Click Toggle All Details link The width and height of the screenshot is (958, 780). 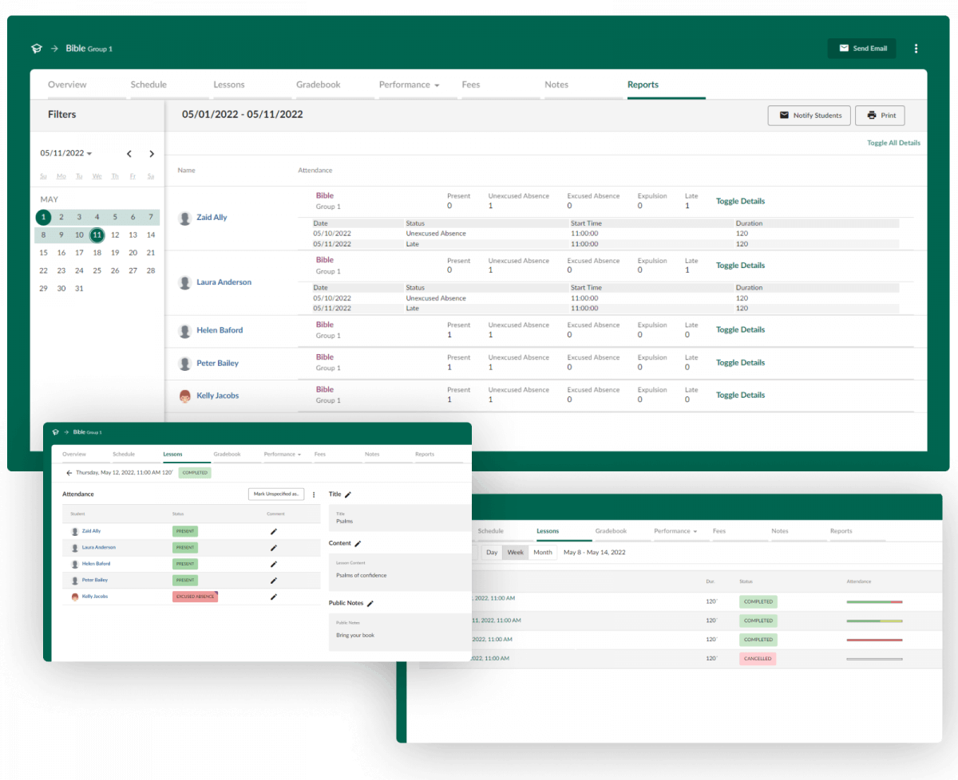893,144
